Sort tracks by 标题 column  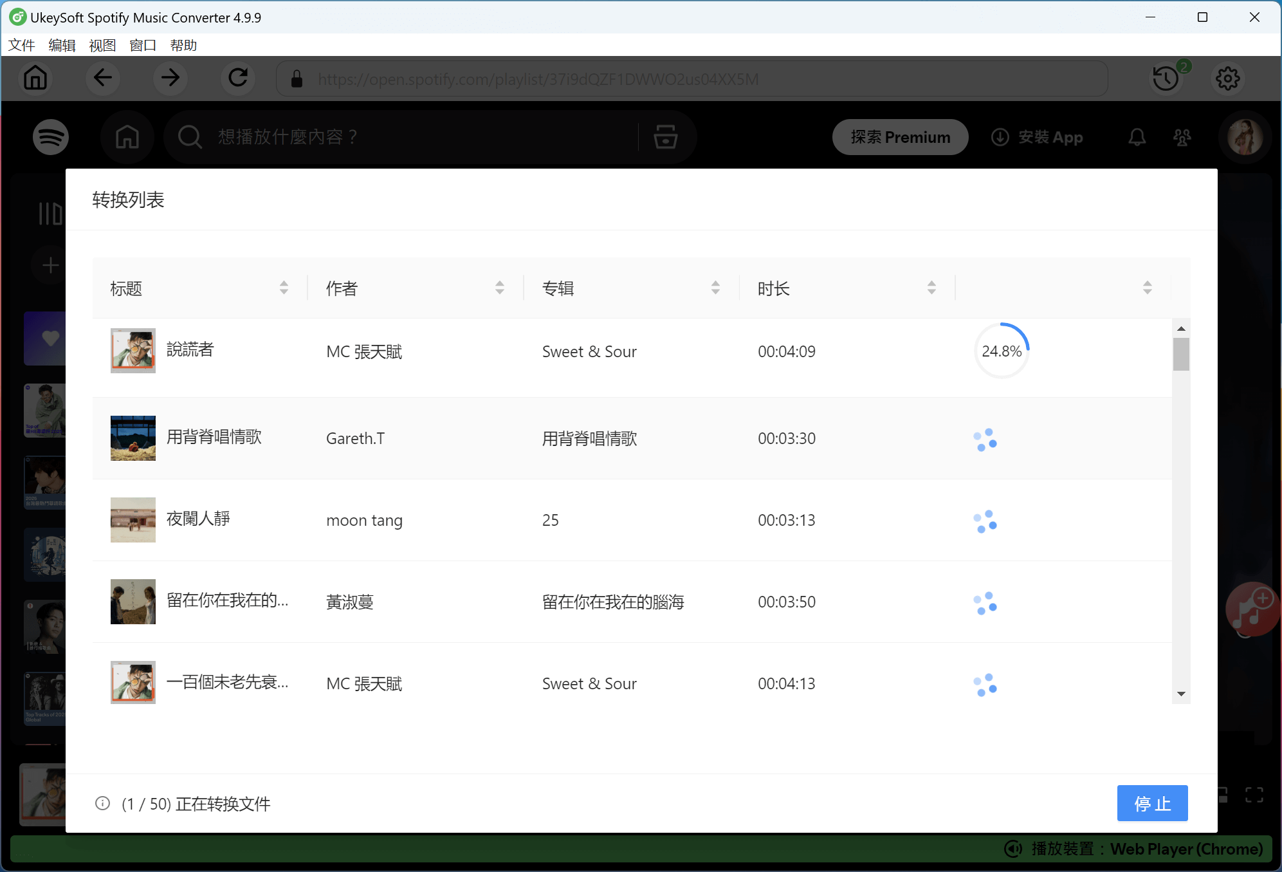(283, 288)
